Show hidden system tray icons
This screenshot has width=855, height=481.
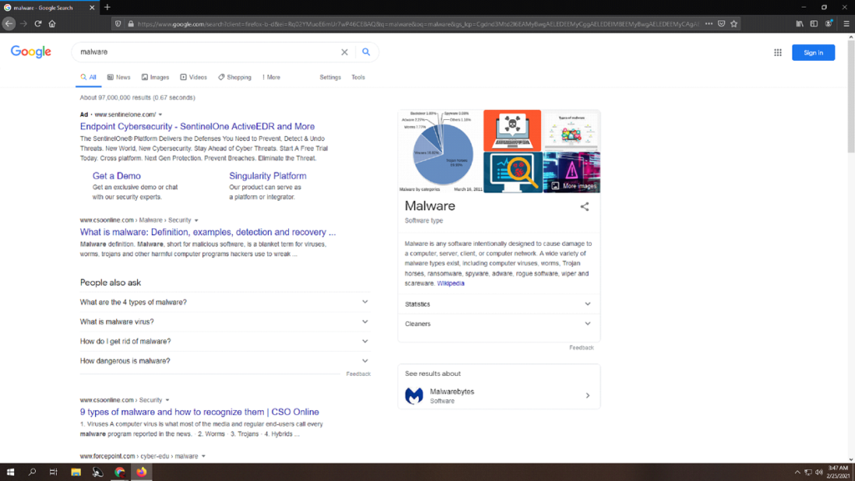pyautogui.click(x=797, y=473)
